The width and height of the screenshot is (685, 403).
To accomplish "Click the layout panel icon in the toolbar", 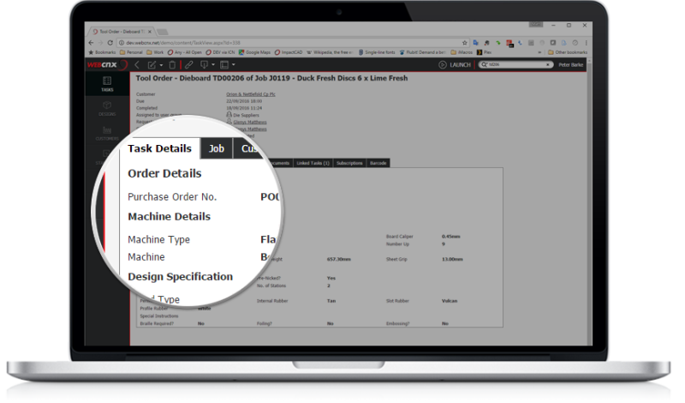I will coord(224,65).
